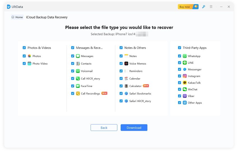
Task: Click the Messenger label text
Action: point(195,69)
